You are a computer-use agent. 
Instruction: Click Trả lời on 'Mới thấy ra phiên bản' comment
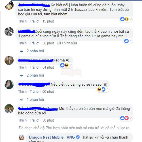(35, 120)
